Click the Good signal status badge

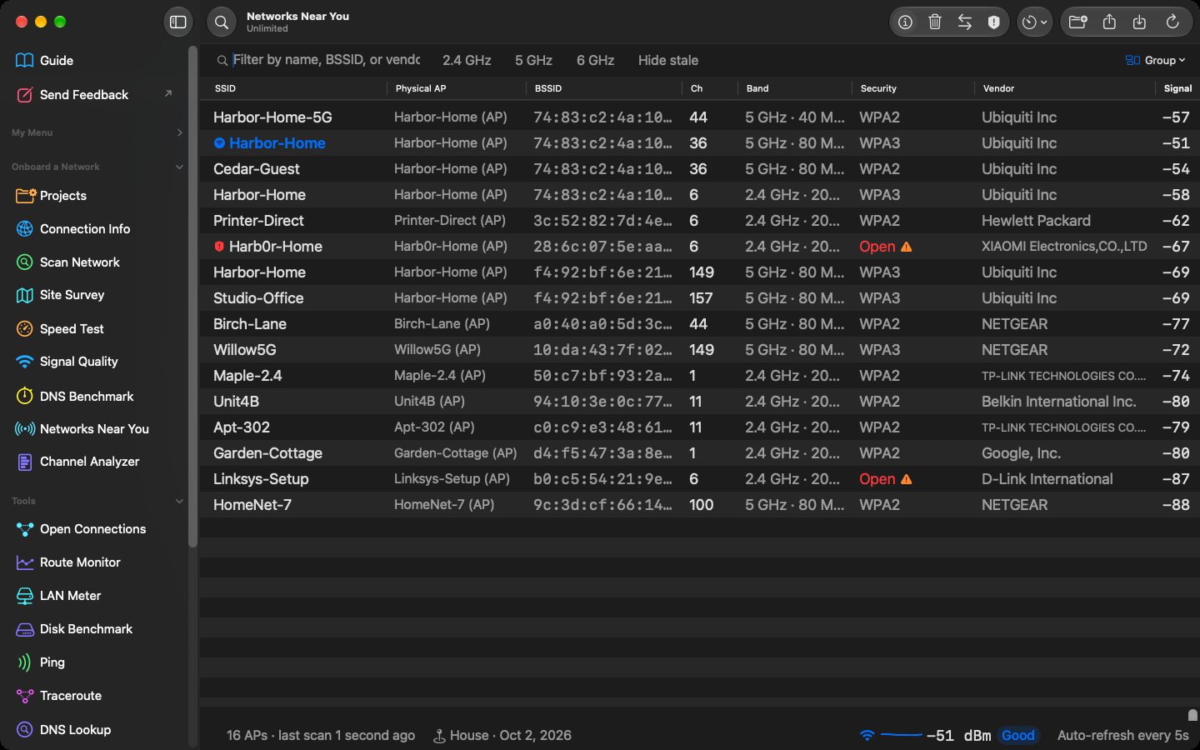(x=1017, y=735)
